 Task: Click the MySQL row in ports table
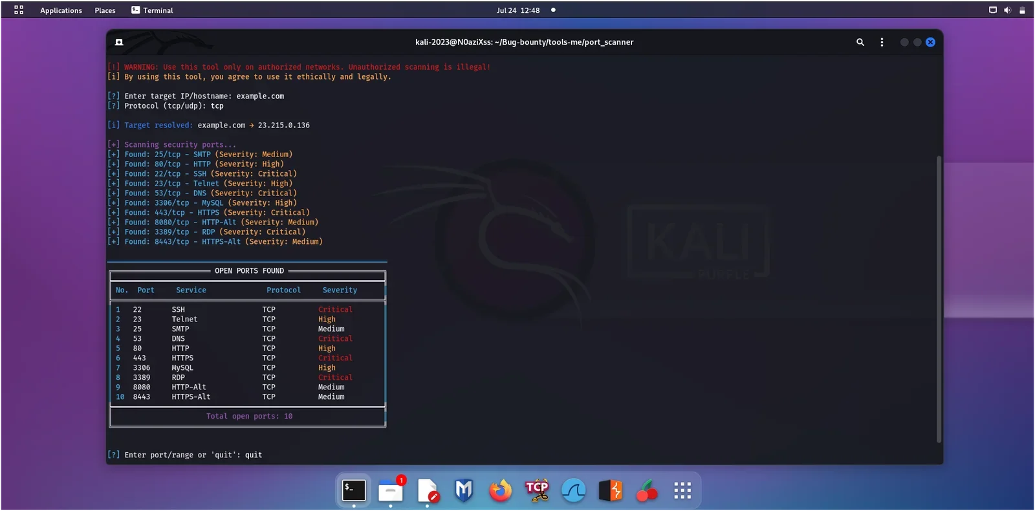pos(247,368)
